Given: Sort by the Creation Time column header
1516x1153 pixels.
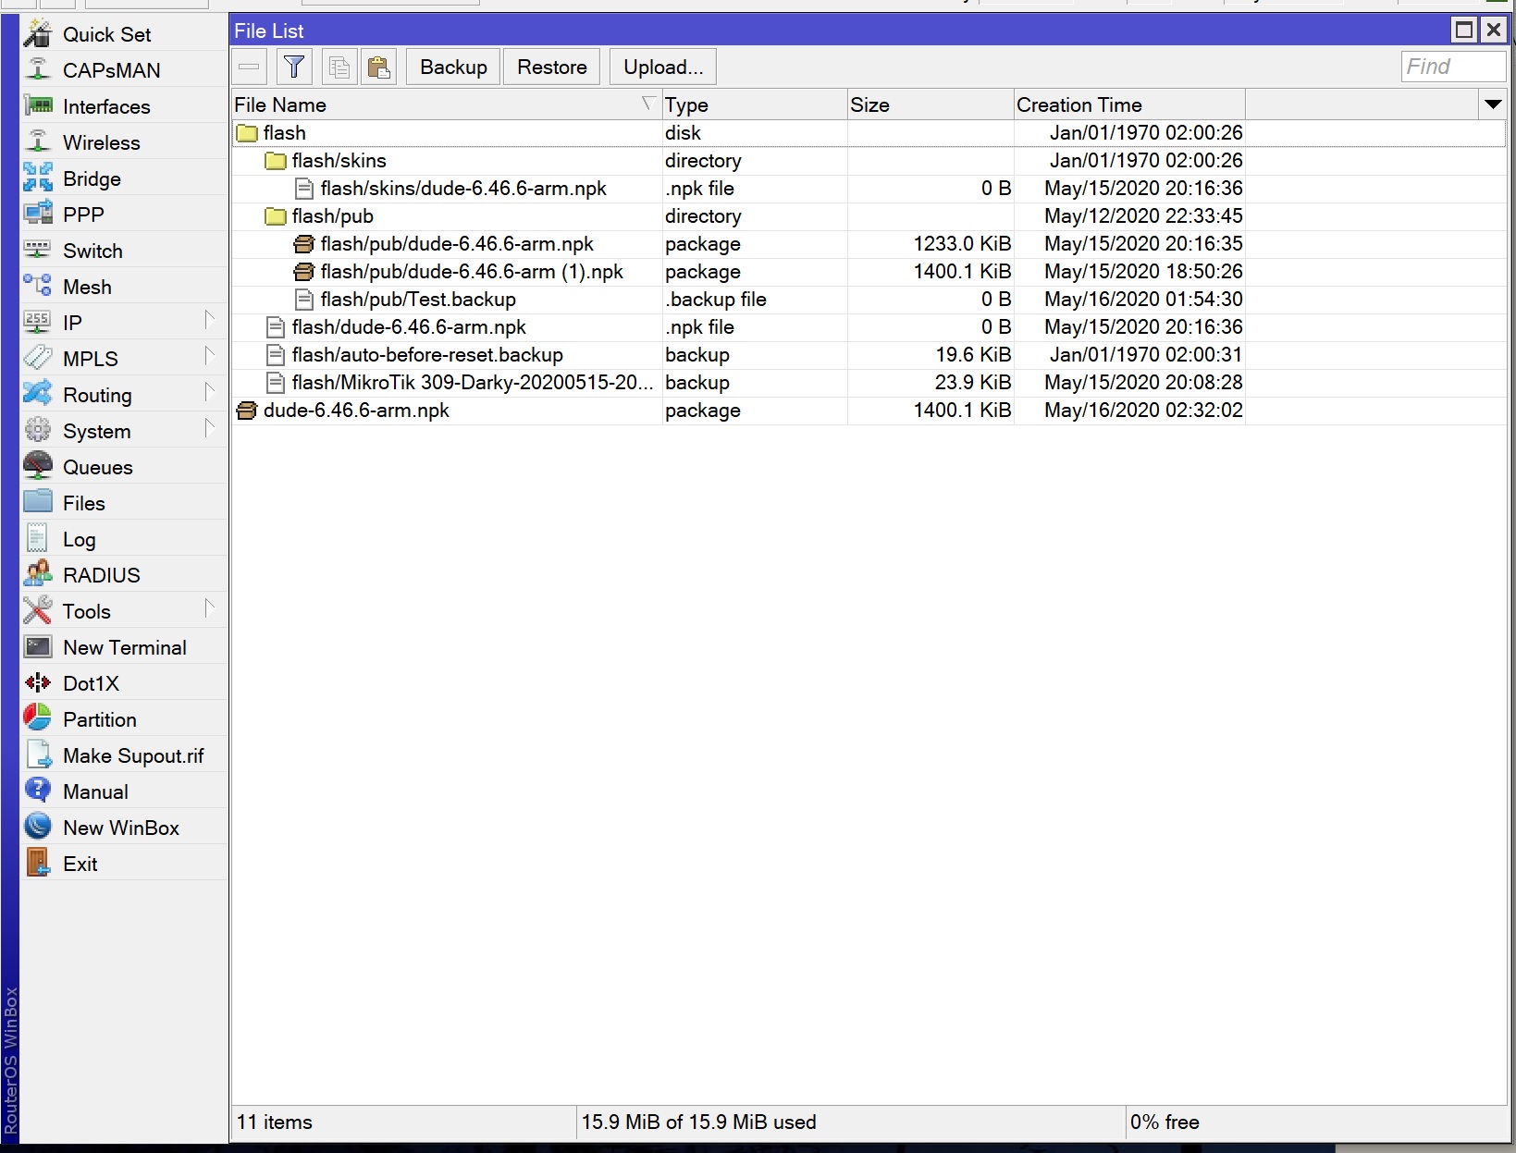Looking at the screenshot, I should (x=1129, y=104).
